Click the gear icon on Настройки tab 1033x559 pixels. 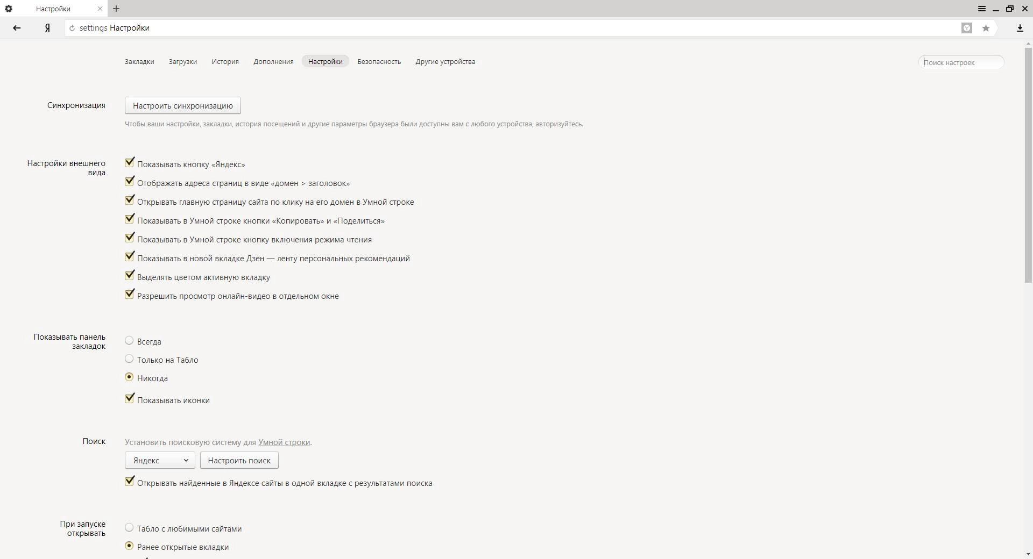[x=9, y=9]
